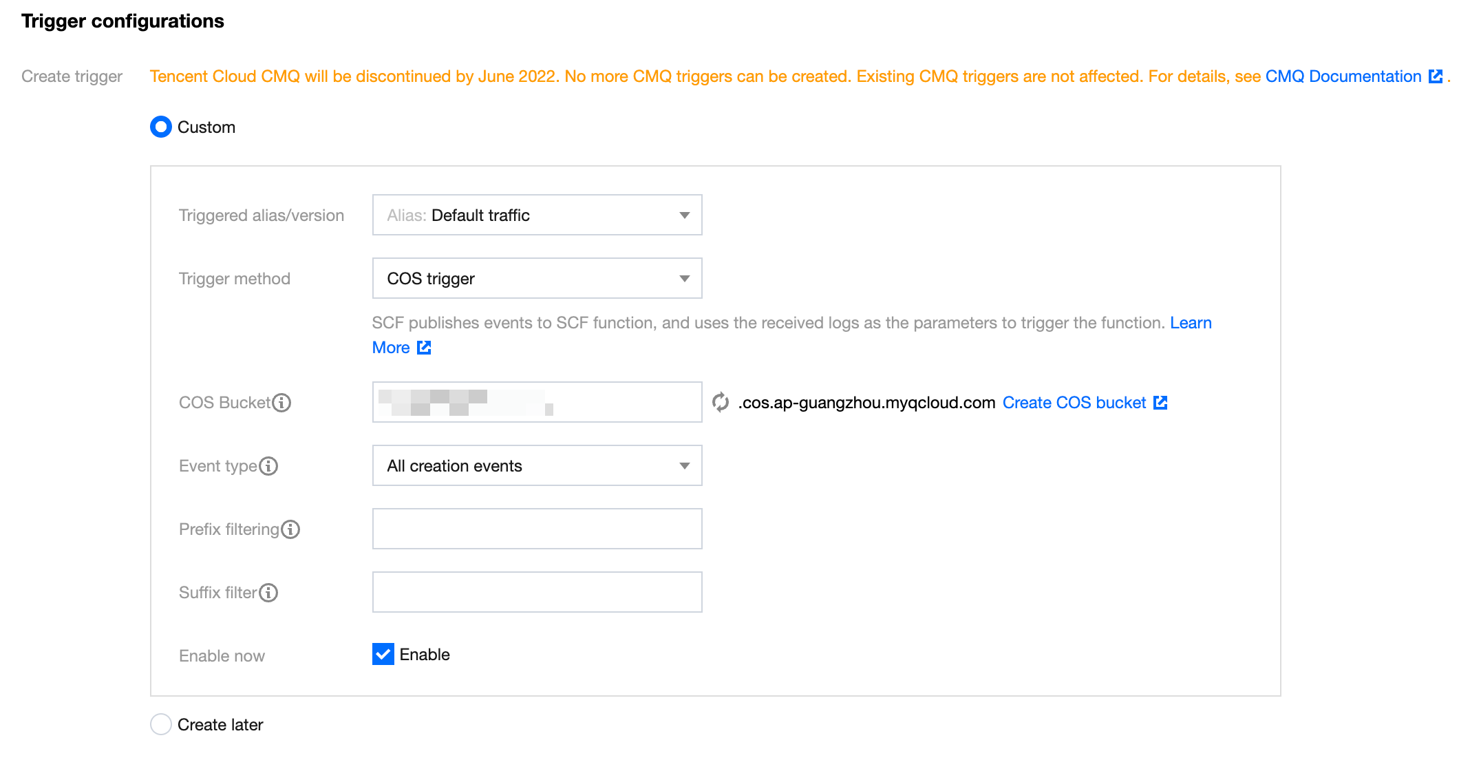Image resolution: width=1470 pixels, height=760 pixels.
Task: Click the Suffix filter info icon
Action: point(268,593)
